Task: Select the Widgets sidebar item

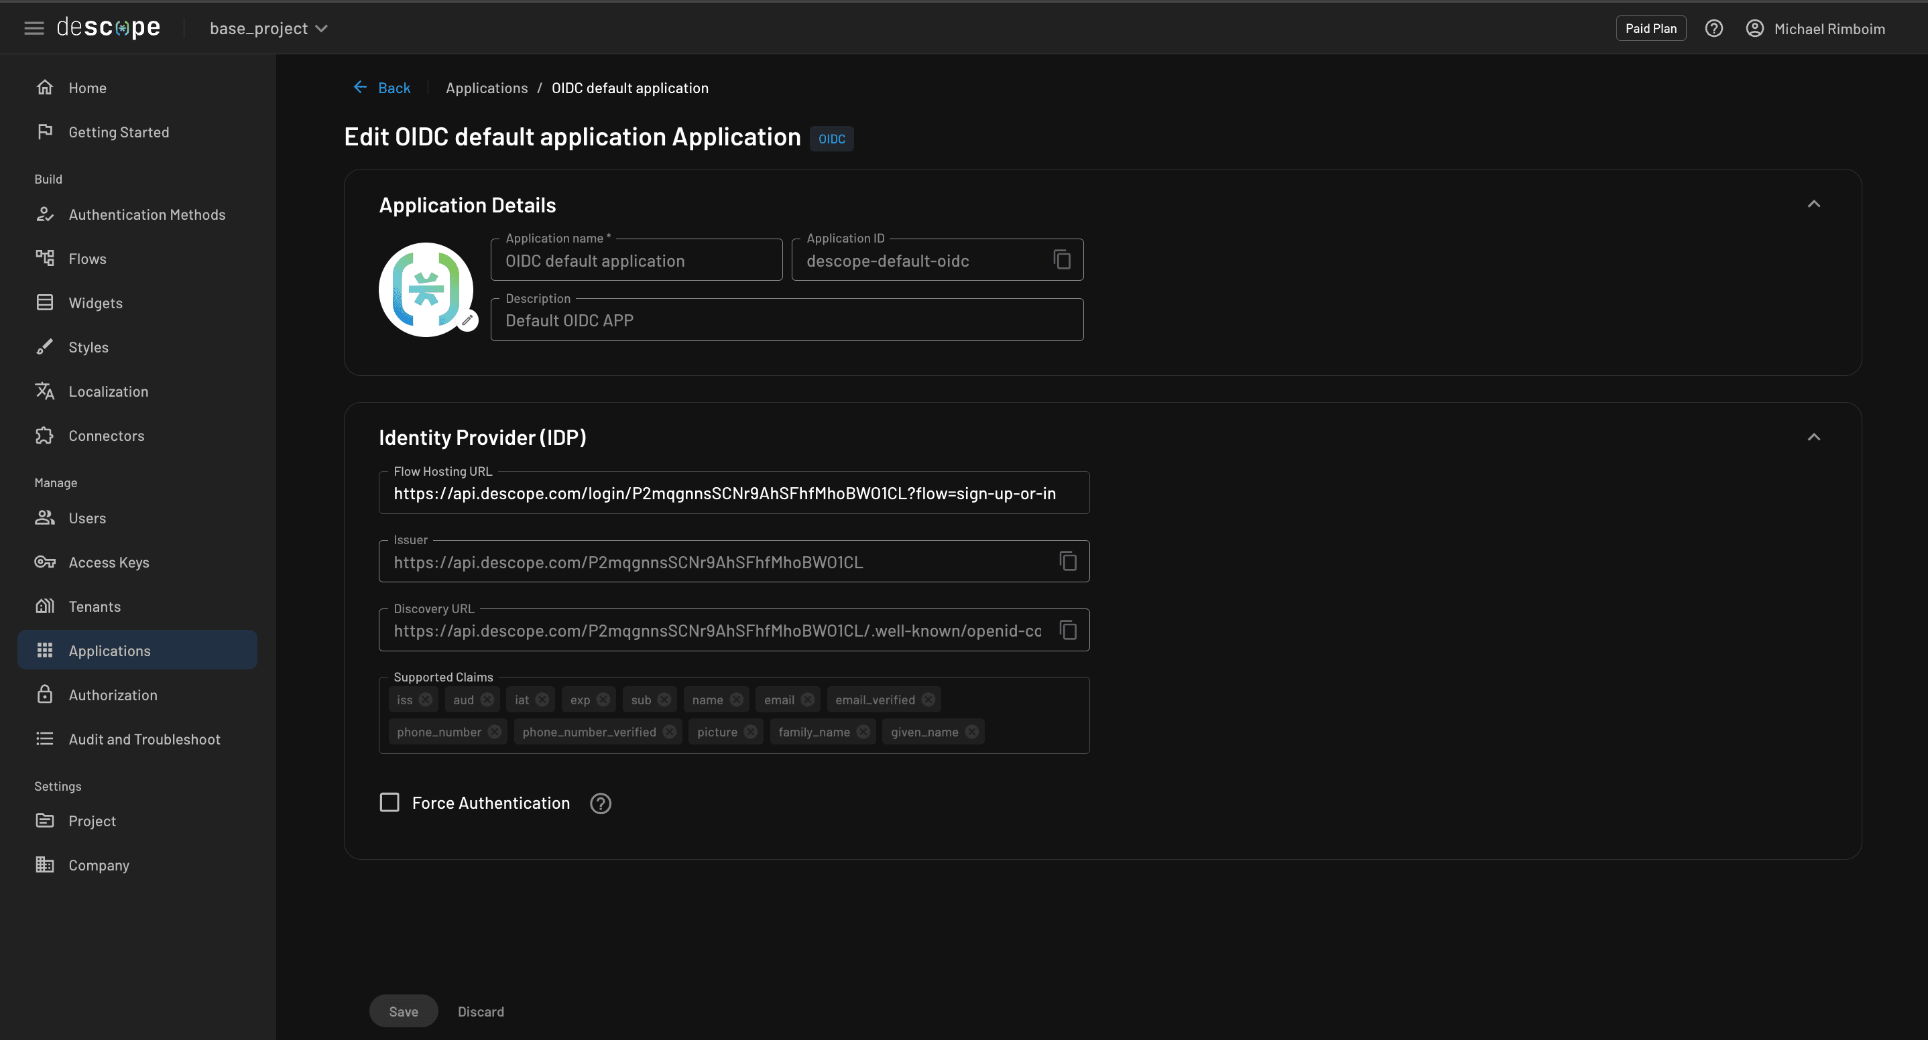Action: click(x=95, y=302)
